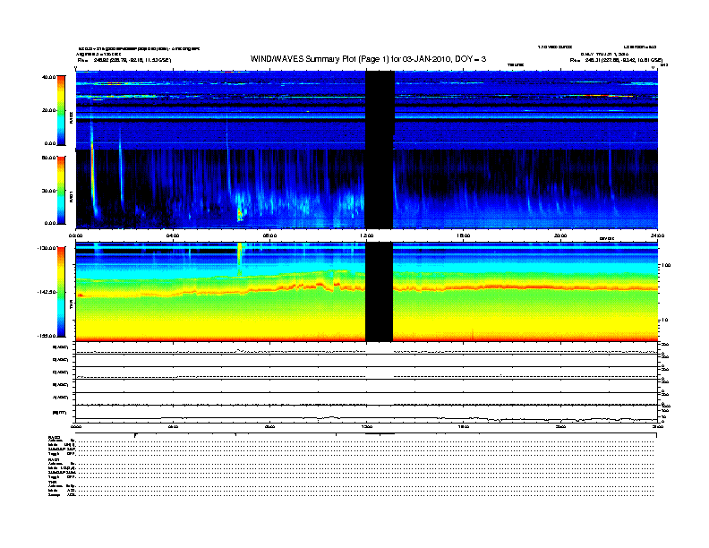Select the top RAD2 color scale bar
The image size is (709, 548).
click(x=61, y=111)
